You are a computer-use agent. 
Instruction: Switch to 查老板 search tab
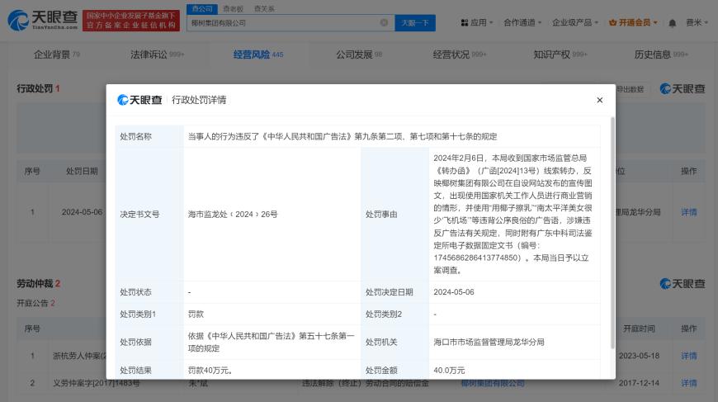(233, 9)
